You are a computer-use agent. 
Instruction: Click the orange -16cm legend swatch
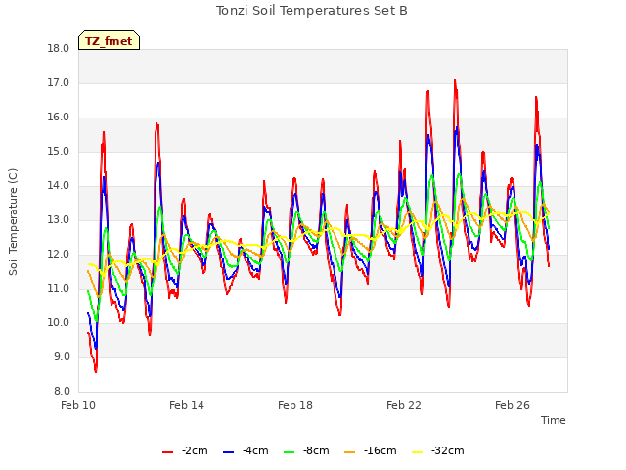point(350,452)
